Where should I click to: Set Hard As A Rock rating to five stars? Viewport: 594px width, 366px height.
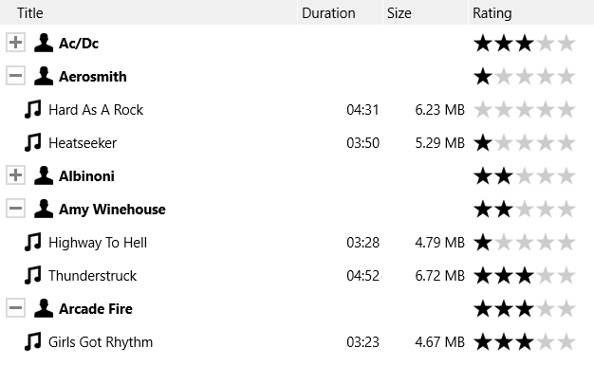coord(566,110)
